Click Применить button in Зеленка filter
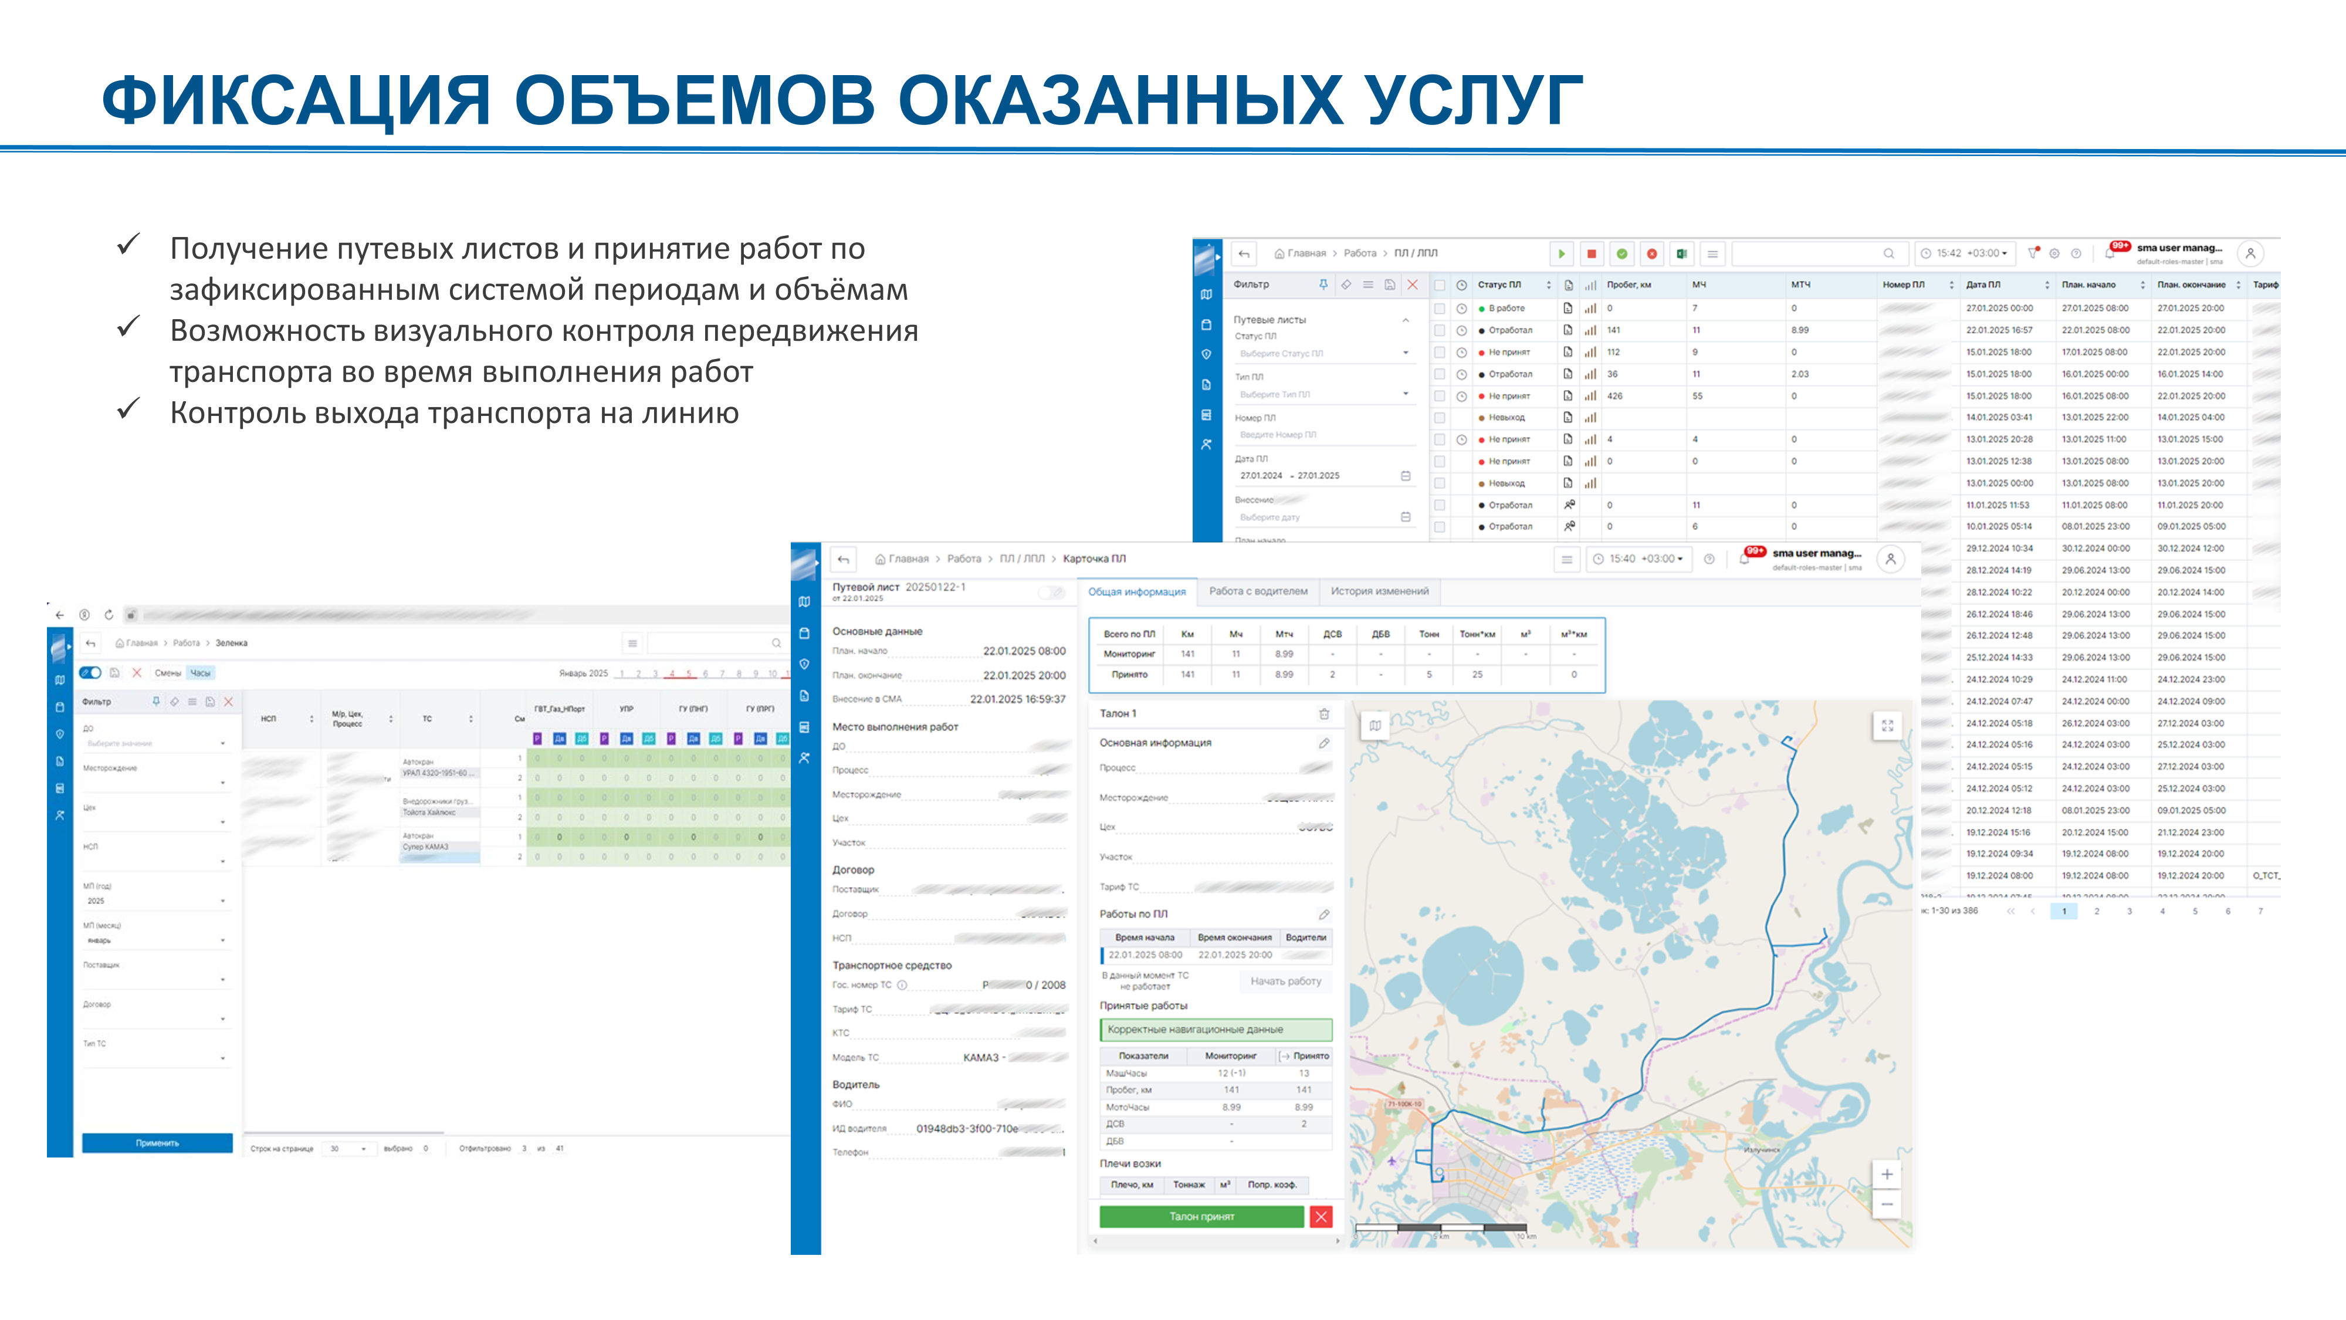This screenshot has height=1320, width=2346. point(157,1143)
